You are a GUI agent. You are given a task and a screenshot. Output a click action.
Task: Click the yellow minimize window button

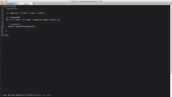[4, 1]
